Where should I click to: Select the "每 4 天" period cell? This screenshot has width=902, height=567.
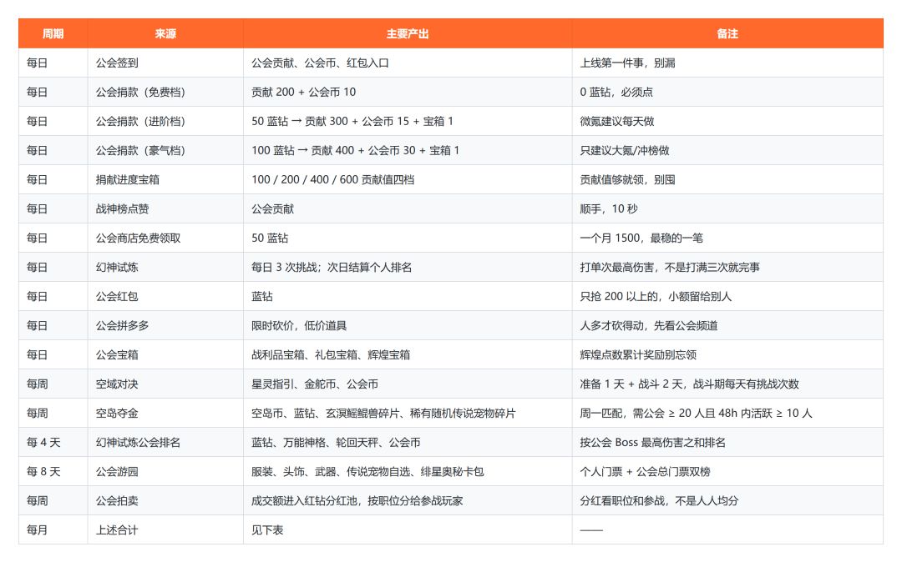coord(53,442)
